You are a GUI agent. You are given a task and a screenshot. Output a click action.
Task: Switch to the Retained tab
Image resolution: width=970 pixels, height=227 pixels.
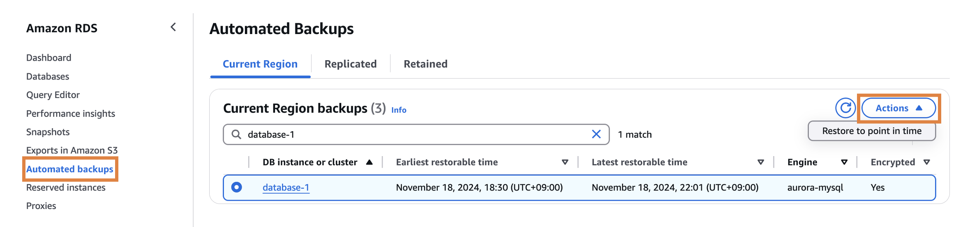coord(425,64)
